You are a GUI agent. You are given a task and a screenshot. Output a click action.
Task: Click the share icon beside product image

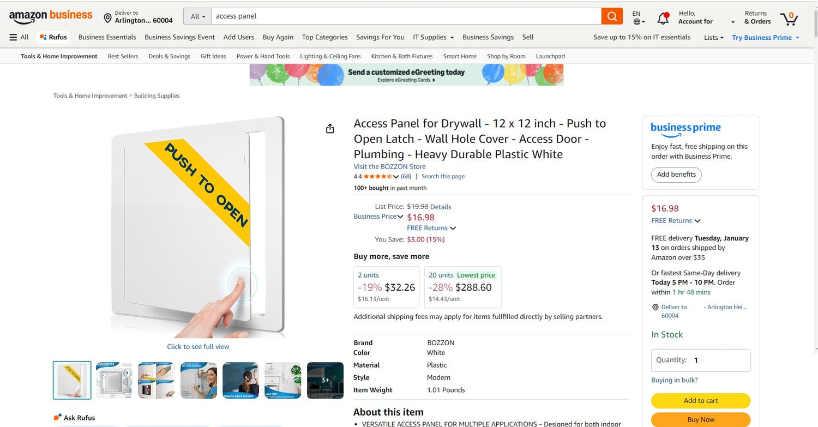click(330, 129)
